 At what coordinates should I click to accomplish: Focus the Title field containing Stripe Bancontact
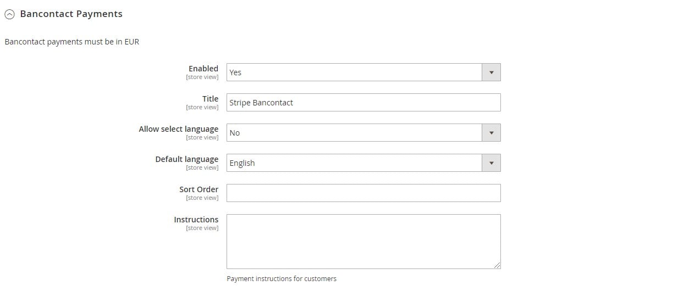[363, 103]
